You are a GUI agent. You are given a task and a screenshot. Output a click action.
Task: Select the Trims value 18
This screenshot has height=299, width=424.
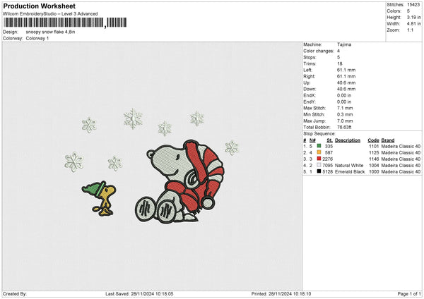click(340, 63)
